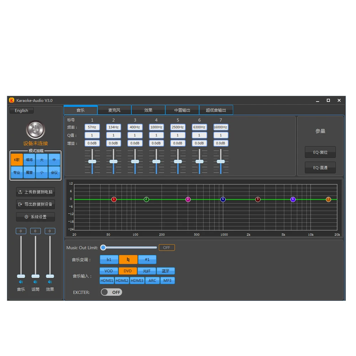Mute the 音乐 channel speaker icon
The image size is (356, 356).
[21, 282]
